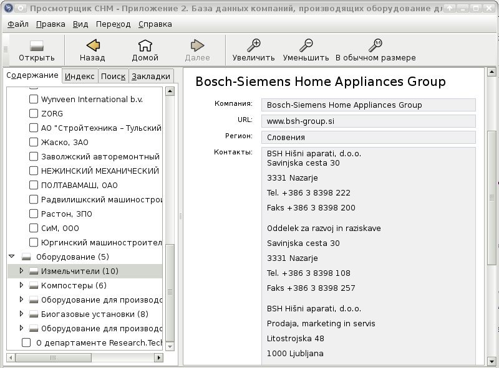
Task: Click the page pane scroll-up arrow
Action: (x=492, y=72)
